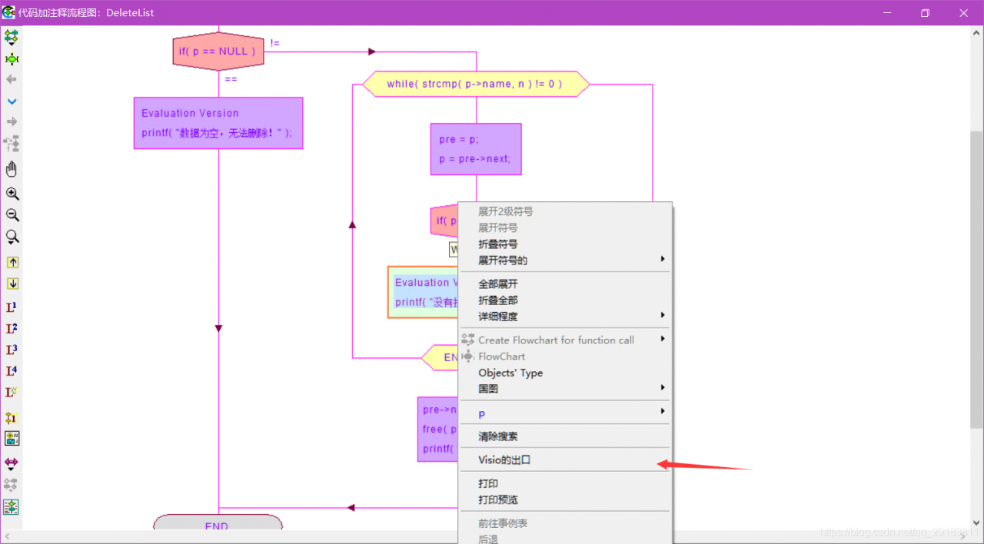Click the yellow up arrow navigation icon

[x=12, y=262]
